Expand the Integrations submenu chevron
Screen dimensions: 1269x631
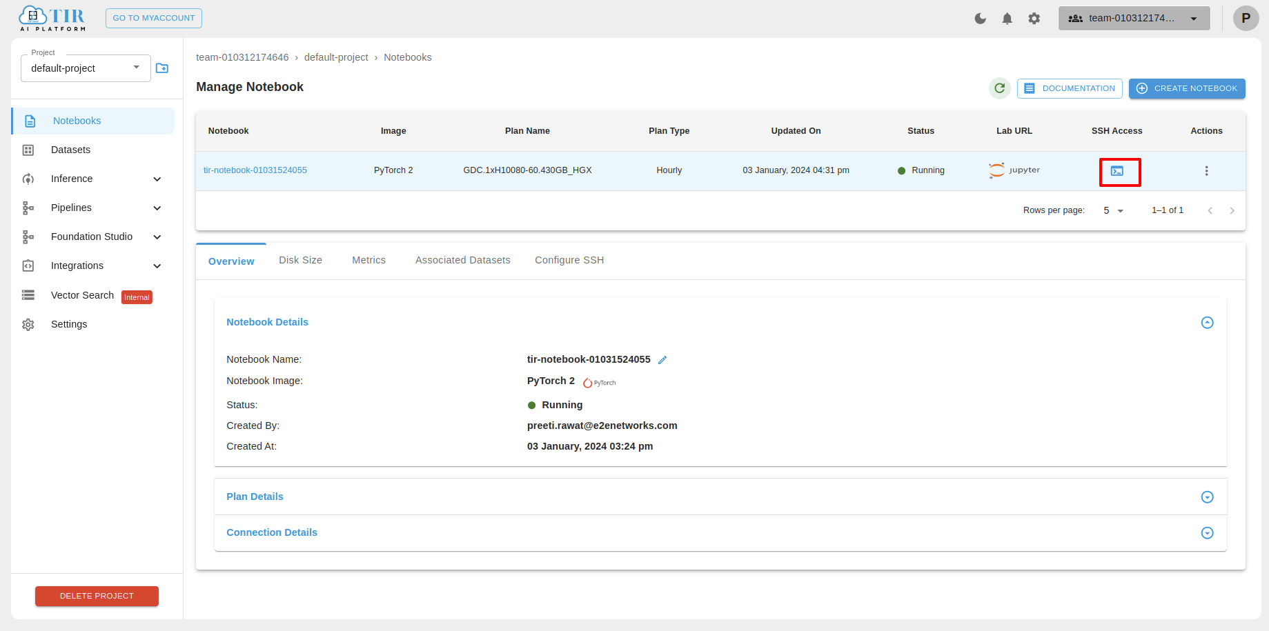click(157, 266)
